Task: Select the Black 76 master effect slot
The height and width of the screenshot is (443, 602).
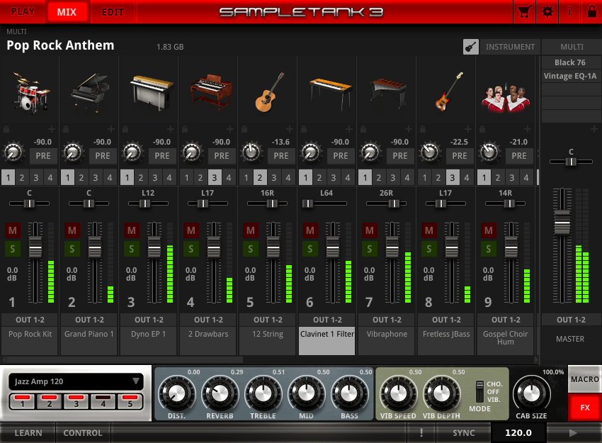Action: [x=570, y=62]
